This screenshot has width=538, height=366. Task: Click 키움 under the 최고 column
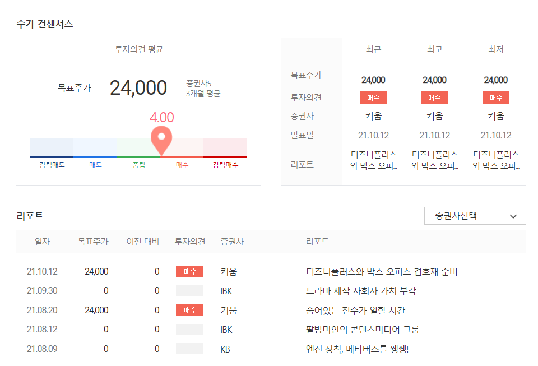click(x=434, y=116)
